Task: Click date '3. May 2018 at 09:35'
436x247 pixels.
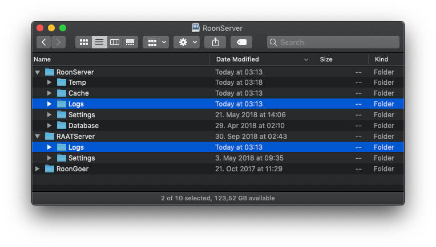Action: point(249,158)
